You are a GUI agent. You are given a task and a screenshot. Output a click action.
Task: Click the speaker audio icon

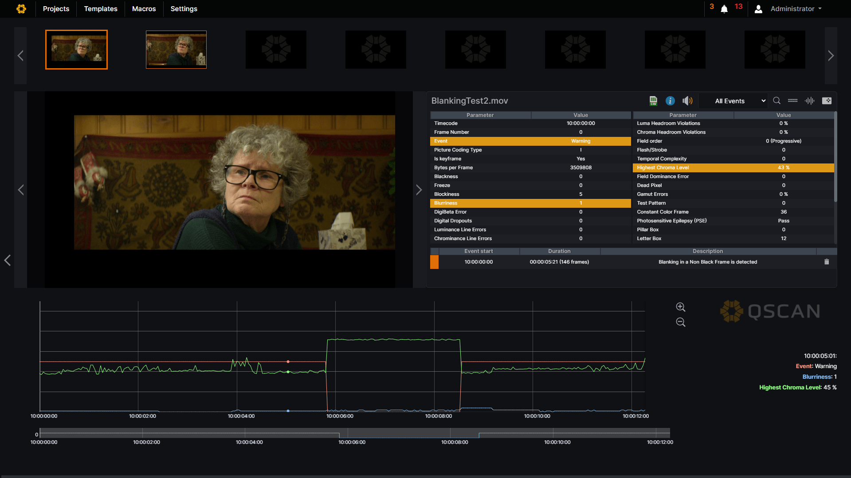click(x=687, y=101)
